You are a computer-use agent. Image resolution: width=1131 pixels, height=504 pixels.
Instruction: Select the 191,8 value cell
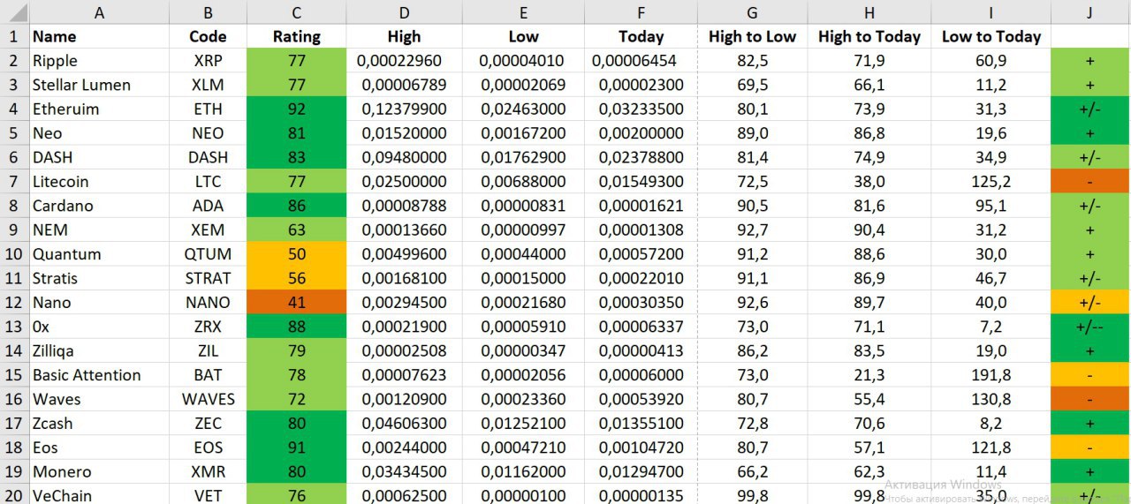(991, 375)
